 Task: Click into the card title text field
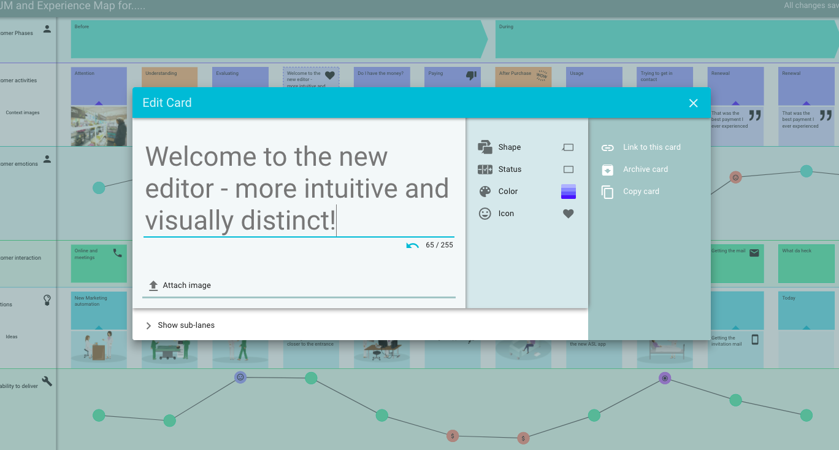point(299,188)
